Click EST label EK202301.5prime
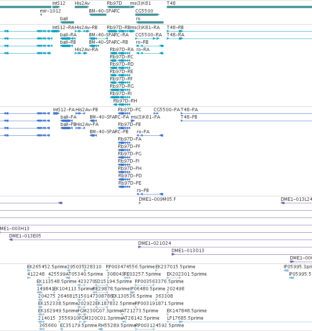312x331 pixels. tap(187, 274)
